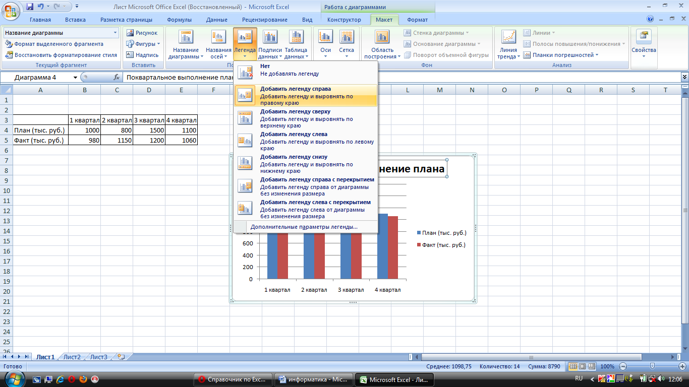This screenshot has height=387, width=689.
Task: Expand the name box Диаграмма 4 dropdown
Action: [75, 78]
